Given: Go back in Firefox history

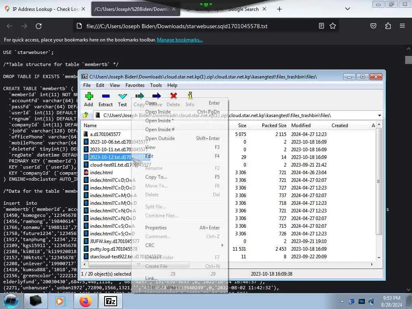Looking at the screenshot, I should pyautogui.click(x=10, y=26).
